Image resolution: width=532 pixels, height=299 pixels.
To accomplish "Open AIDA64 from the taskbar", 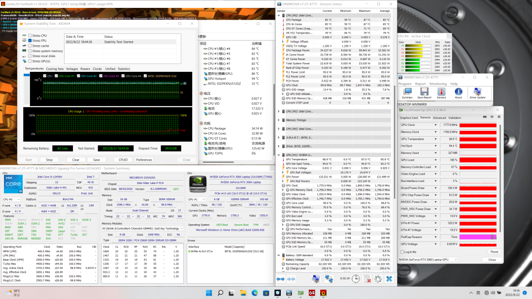I will click(312, 293).
